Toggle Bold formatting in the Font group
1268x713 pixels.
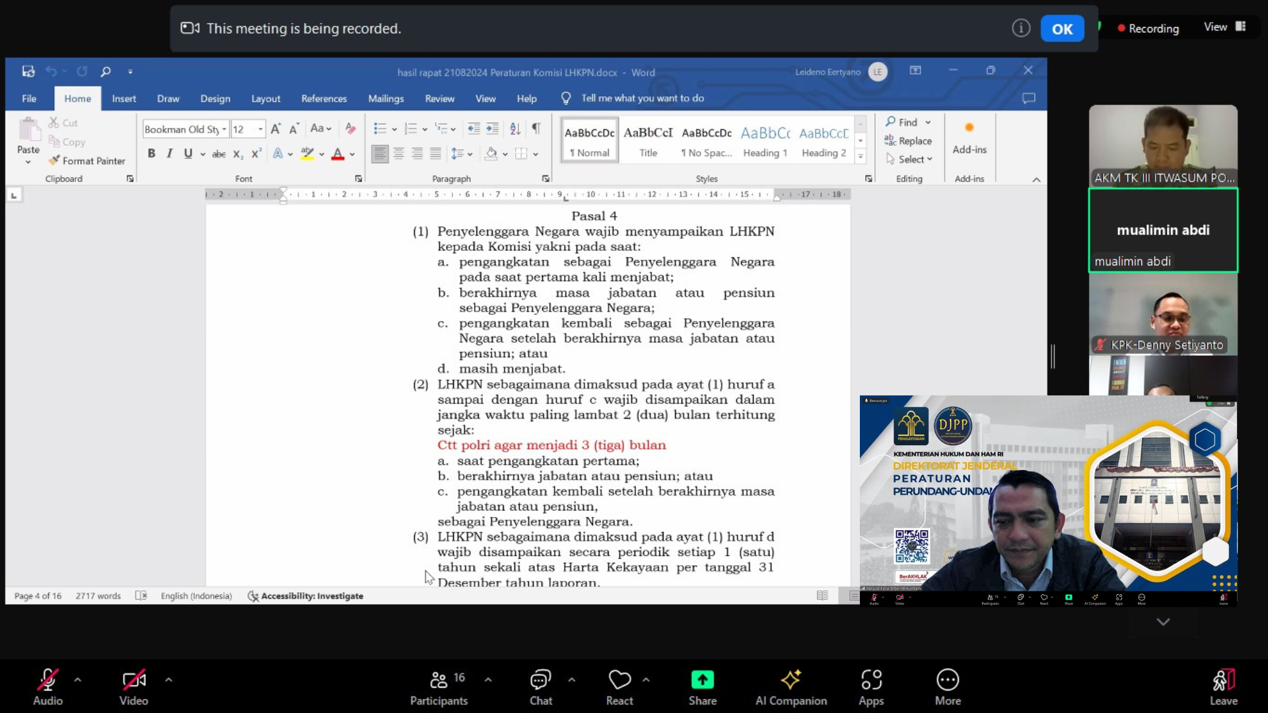coord(151,153)
